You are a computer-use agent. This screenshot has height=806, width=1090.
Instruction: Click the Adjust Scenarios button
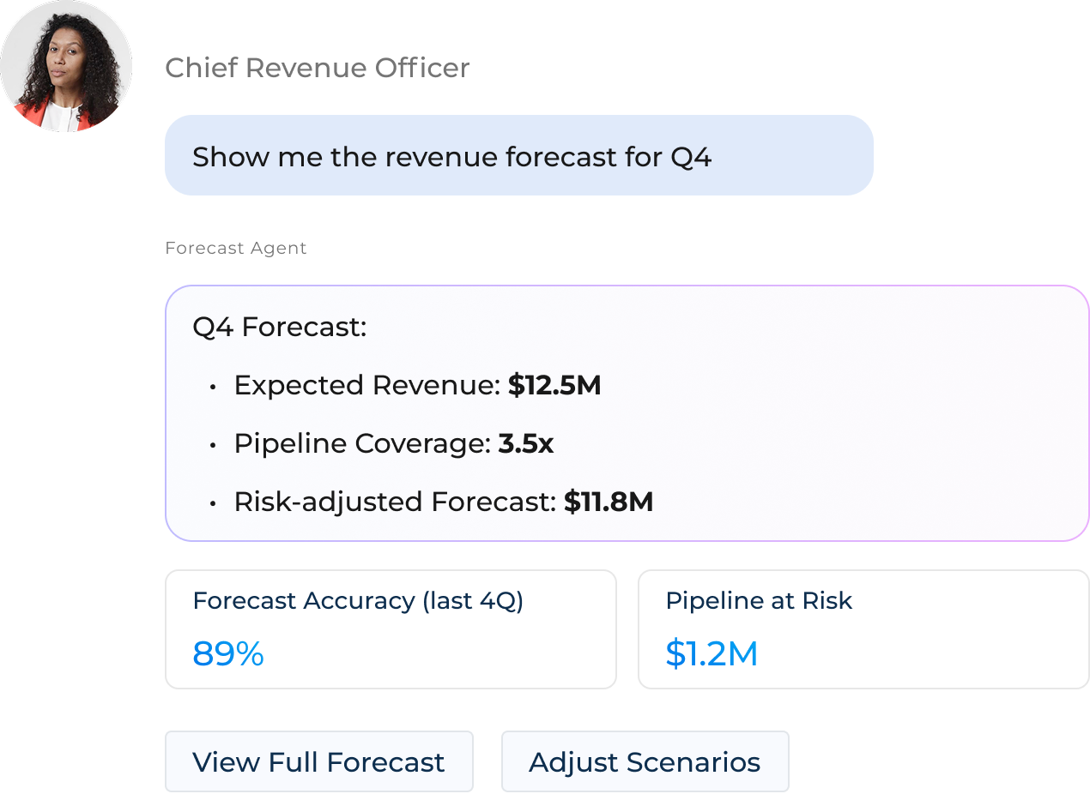(x=645, y=761)
